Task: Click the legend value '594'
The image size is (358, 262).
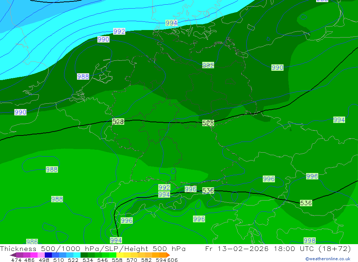Action: pyautogui.click(x=161, y=260)
